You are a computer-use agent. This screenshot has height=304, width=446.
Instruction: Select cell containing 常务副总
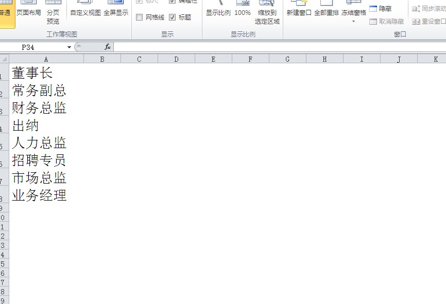(46, 90)
